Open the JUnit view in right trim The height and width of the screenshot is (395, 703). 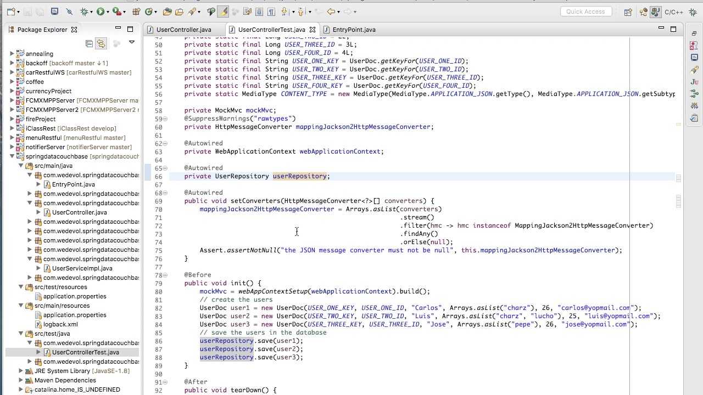click(694, 82)
